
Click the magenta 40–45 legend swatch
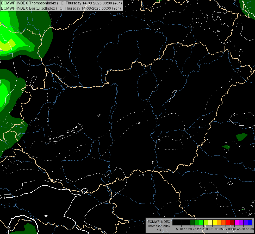[x=237, y=222]
